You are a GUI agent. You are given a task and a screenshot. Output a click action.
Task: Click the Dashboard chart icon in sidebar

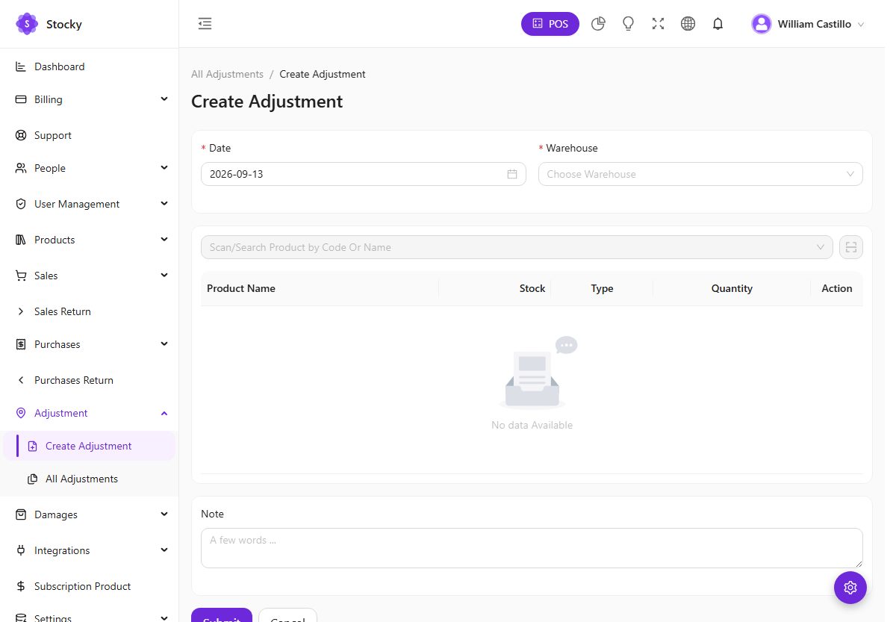click(21, 66)
